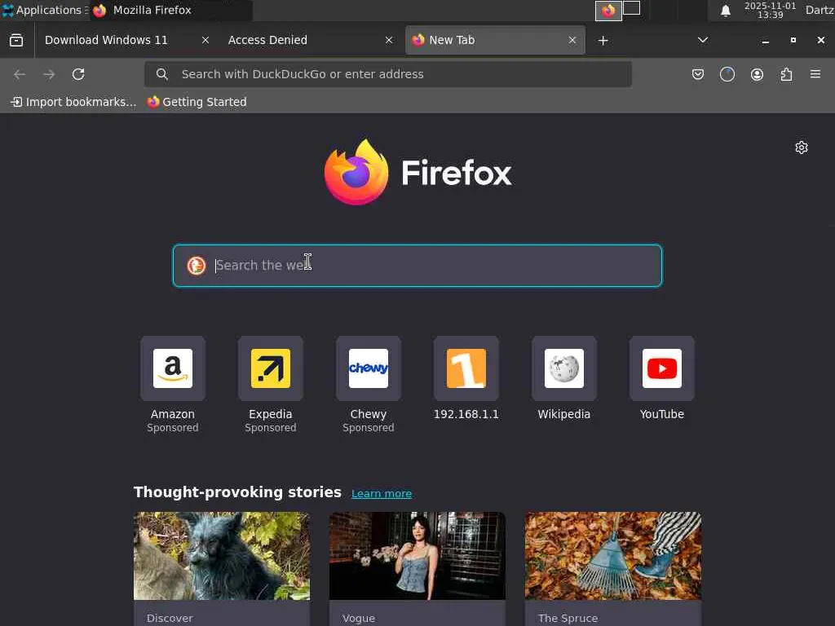Click the Thought-provoking stories heading
The height and width of the screenshot is (626, 835).
pos(237,492)
